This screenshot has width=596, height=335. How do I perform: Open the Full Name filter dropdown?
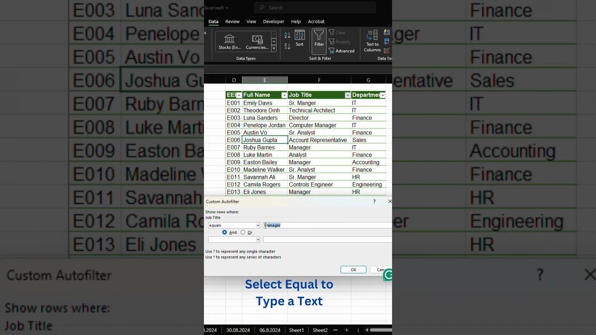tap(284, 95)
